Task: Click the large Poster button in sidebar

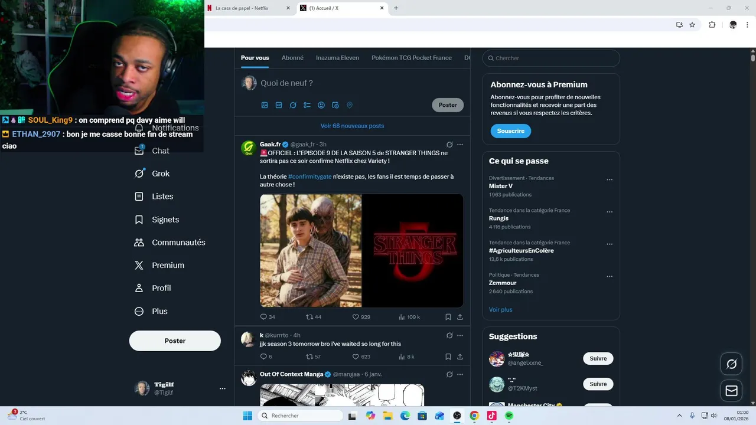Action: point(175,341)
